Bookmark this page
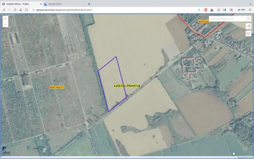The width and height of the screenshot is (254, 159). (x=26, y=10)
